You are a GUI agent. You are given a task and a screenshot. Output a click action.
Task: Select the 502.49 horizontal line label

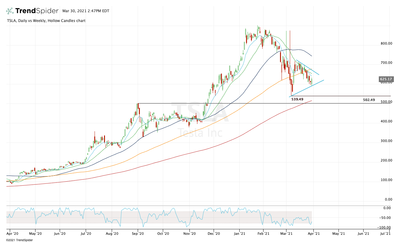(369, 100)
